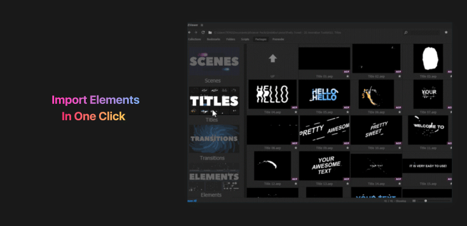Click the search input field
The image size is (467, 226).
[x=425, y=32]
